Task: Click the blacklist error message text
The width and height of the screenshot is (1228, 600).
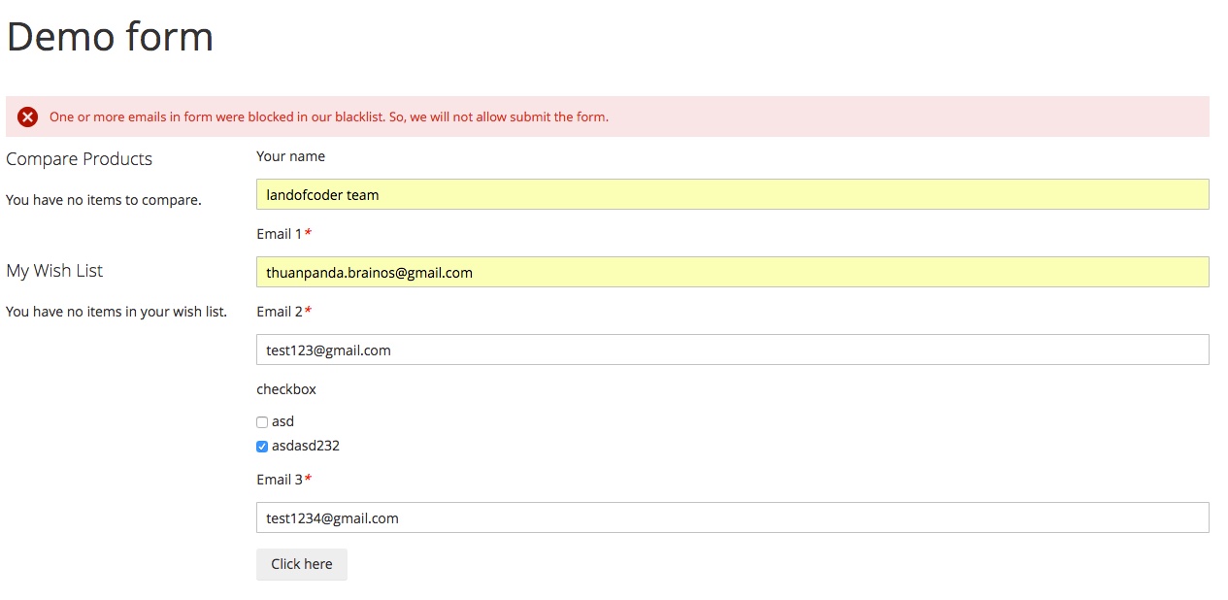Action: [x=328, y=117]
